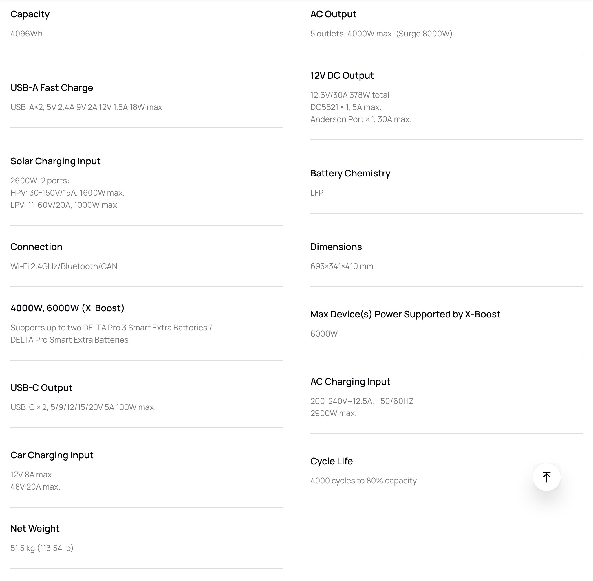
Task: Click the HPV 1600W max specification line
Action: (67, 193)
